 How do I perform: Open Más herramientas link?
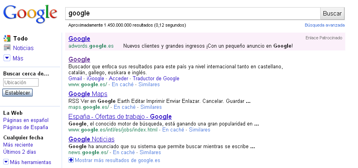tap(31, 162)
